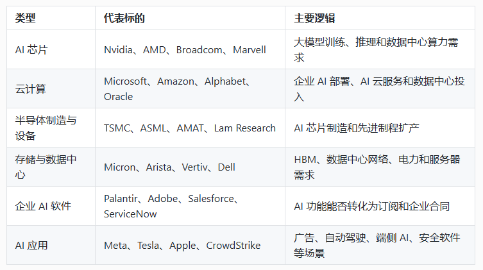Click the AI 芯片制造和先进制程扩产 cell

(380, 128)
